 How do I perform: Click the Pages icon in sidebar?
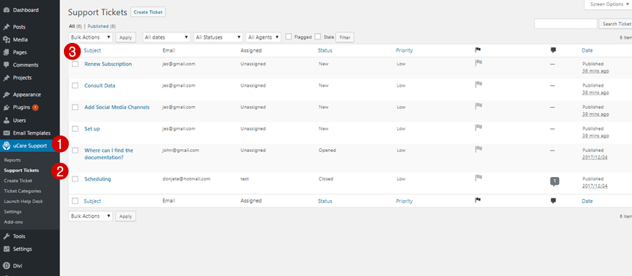click(6, 52)
